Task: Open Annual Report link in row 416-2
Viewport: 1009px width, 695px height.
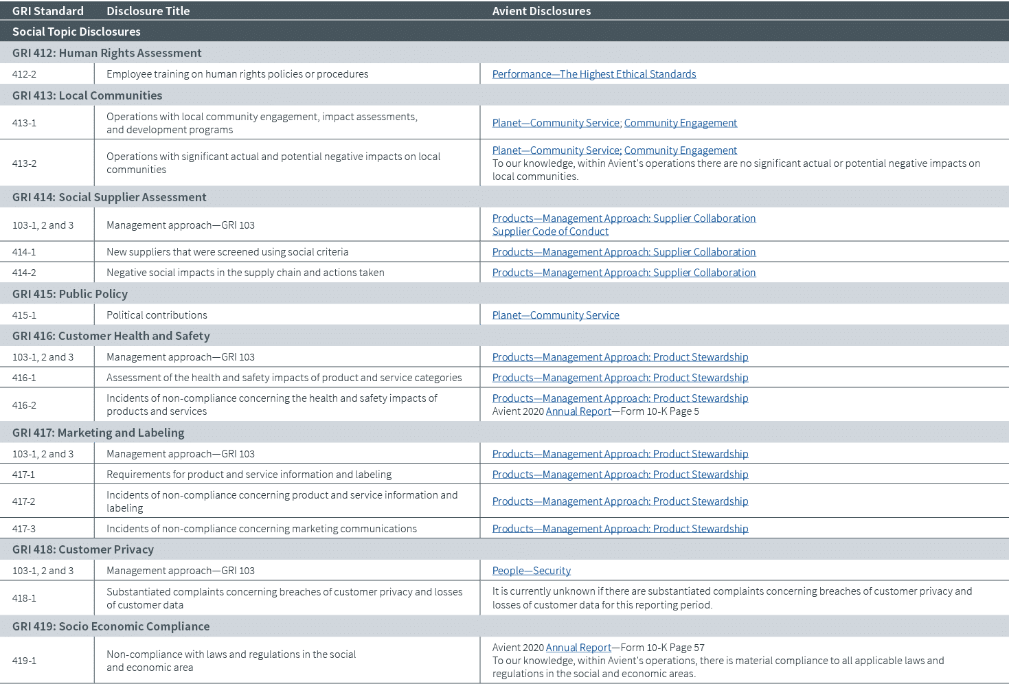Action: pos(578,411)
